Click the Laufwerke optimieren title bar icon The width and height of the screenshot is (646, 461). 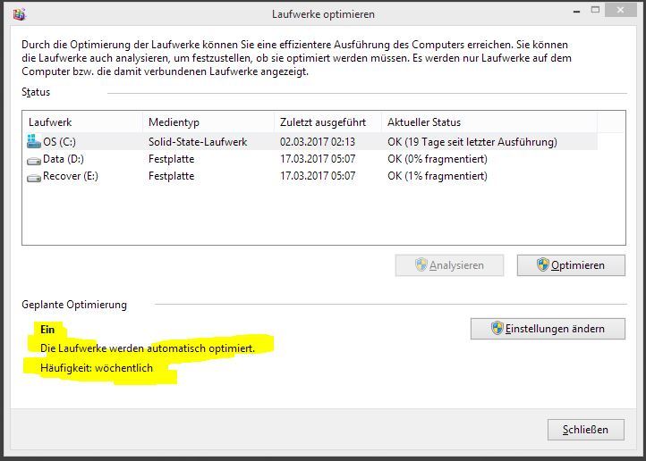click(20, 13)
